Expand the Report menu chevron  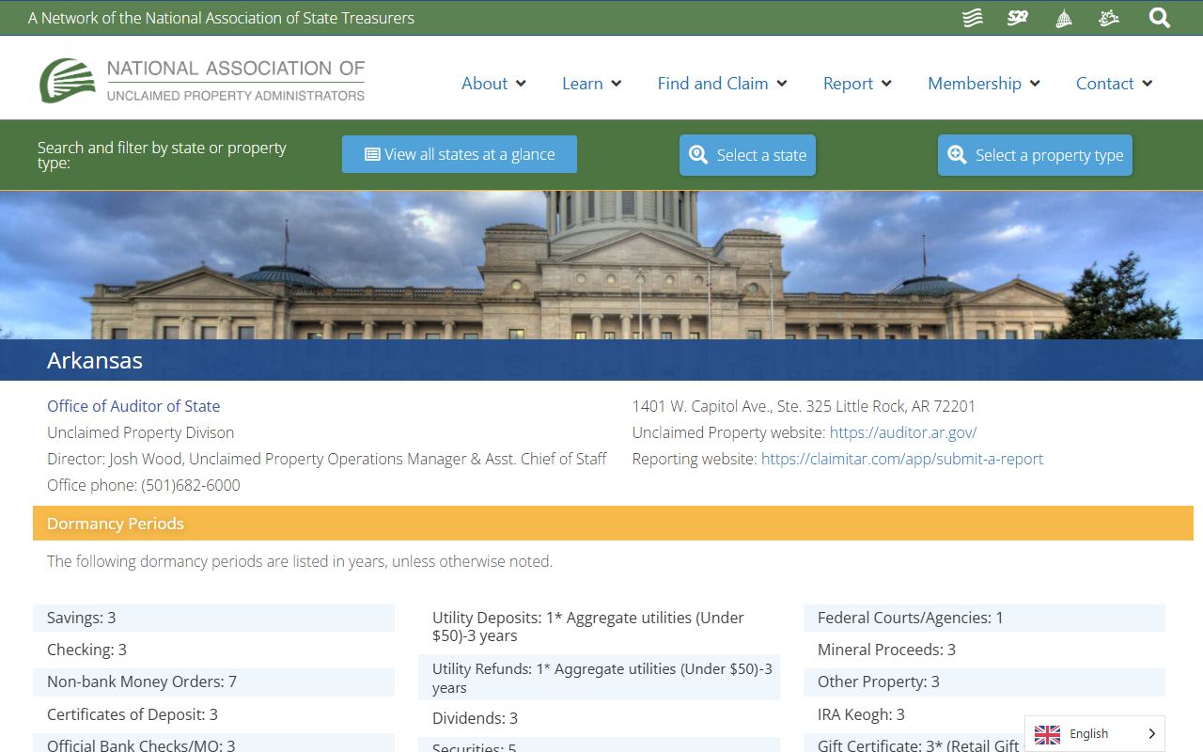coord(886,84)
